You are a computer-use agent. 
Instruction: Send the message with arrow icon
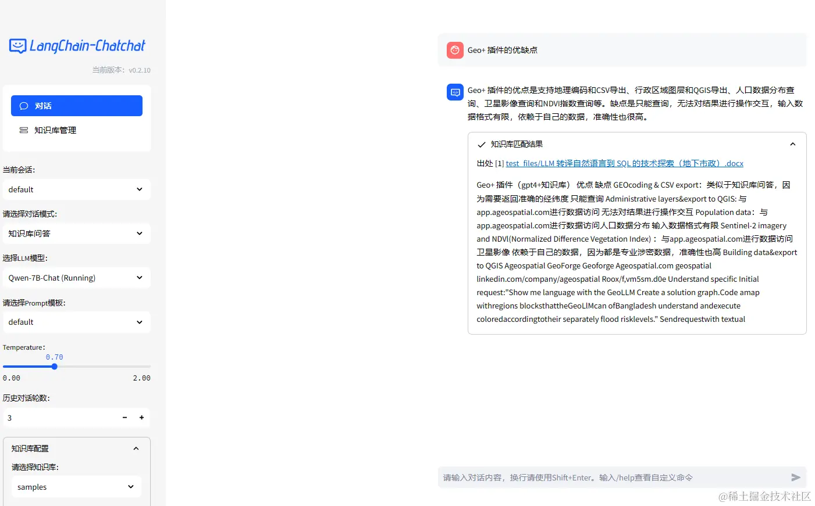click(x=796, y=478)
